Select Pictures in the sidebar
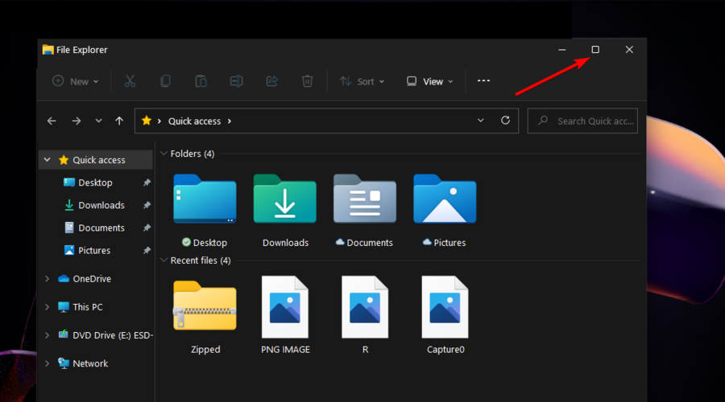The height and width of the screenshot is (402, 725). (x=94, y=251)
